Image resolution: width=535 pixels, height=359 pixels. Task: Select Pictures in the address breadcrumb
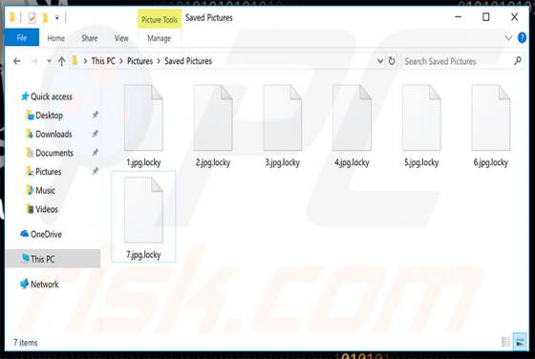pos(139,61)
